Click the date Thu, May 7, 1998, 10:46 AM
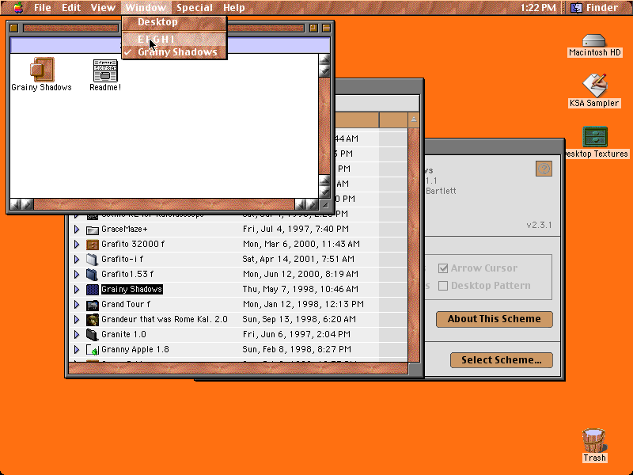 (x=301, y=289)
